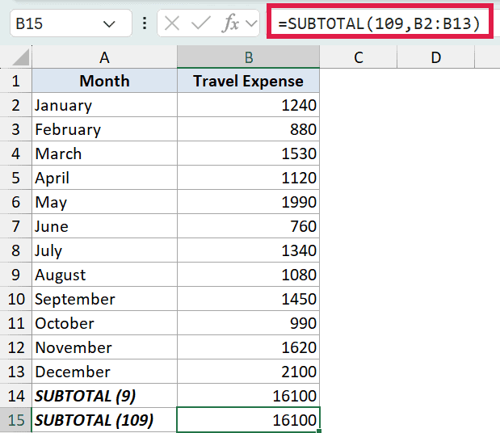Select row 10 header
The image size is (500, 433).
[16, 299]
